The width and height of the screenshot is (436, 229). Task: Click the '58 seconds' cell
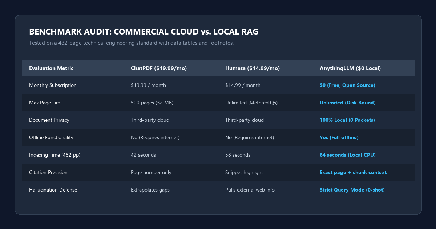tap(238, 155)
